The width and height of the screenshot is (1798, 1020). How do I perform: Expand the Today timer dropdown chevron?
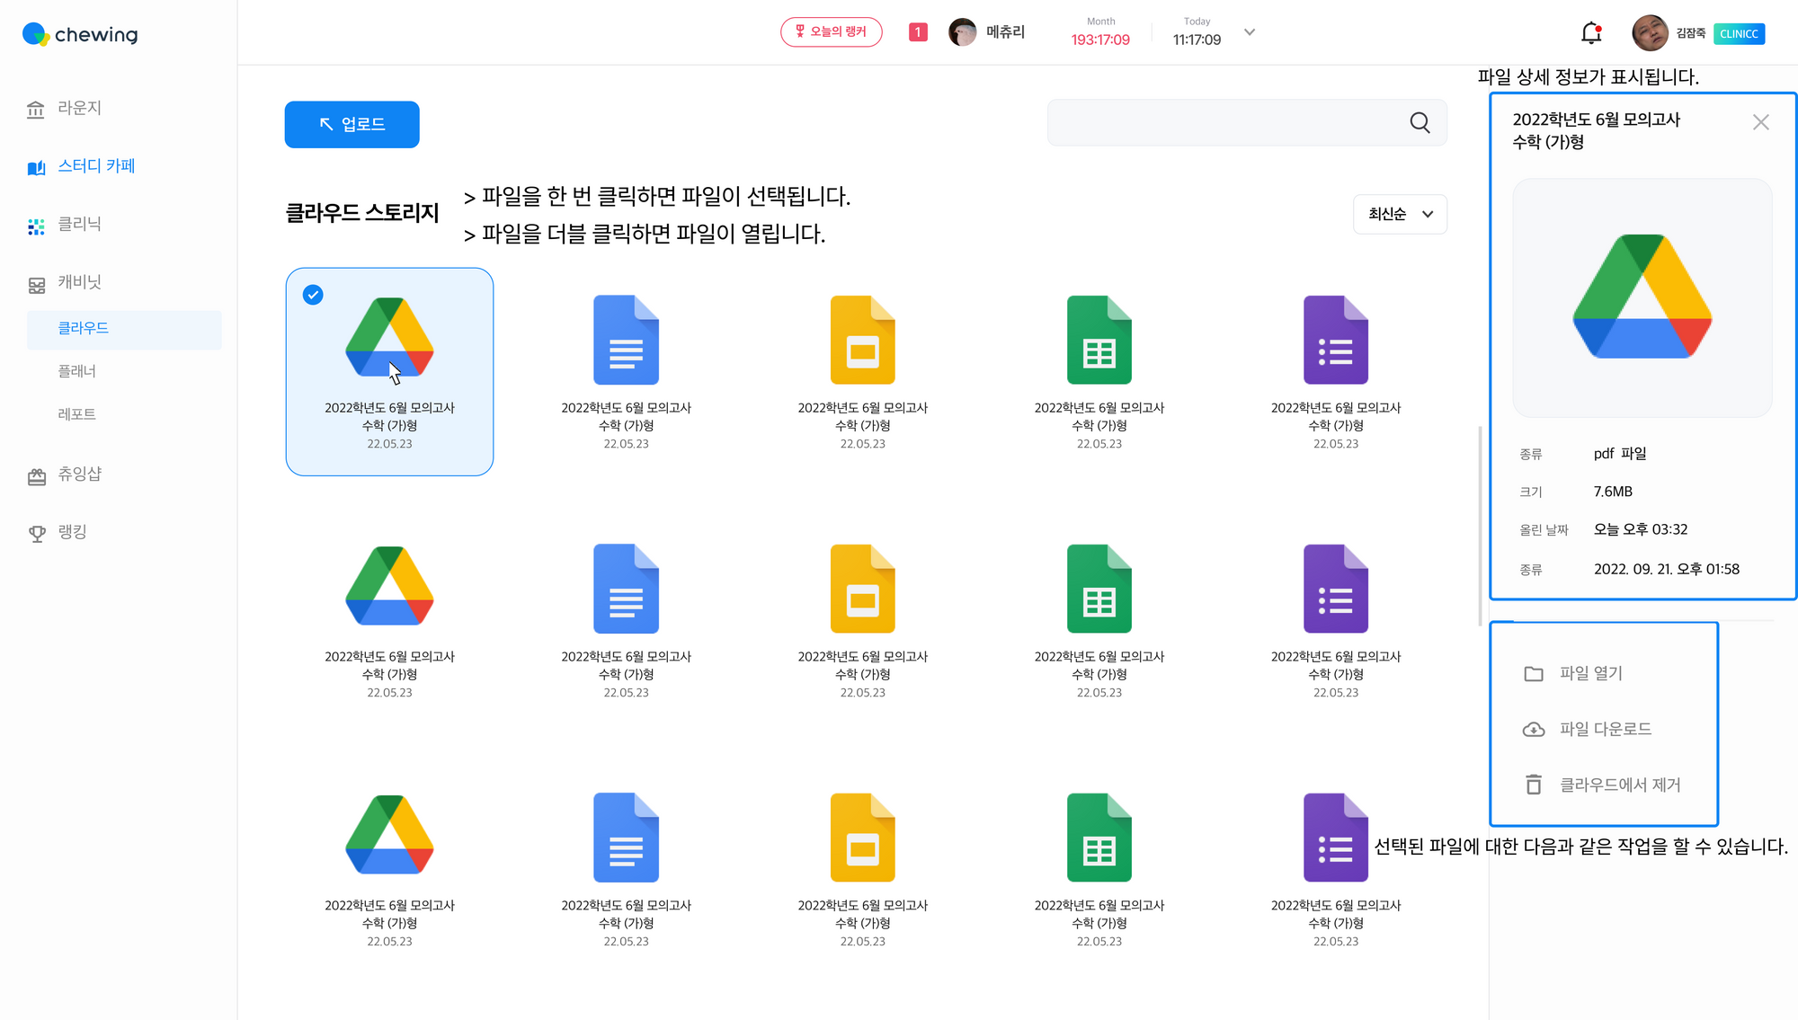[1249, 32]
